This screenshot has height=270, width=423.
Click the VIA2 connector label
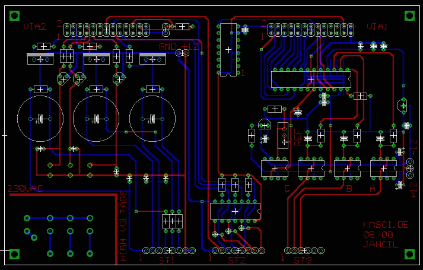35,27
